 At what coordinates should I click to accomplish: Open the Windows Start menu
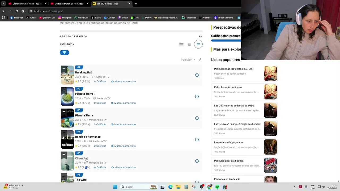pos(115,187)
